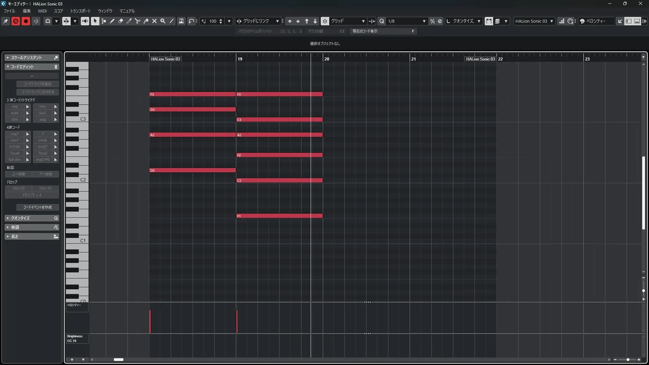This screenshot has height=365, width=649.
Task: Select the Split scissors tool
Action: 138,21
